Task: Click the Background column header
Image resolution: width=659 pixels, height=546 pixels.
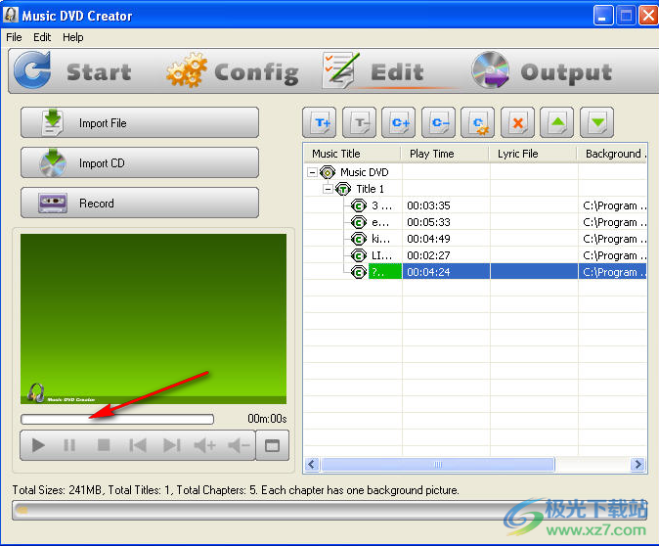Action: [612, 154]
